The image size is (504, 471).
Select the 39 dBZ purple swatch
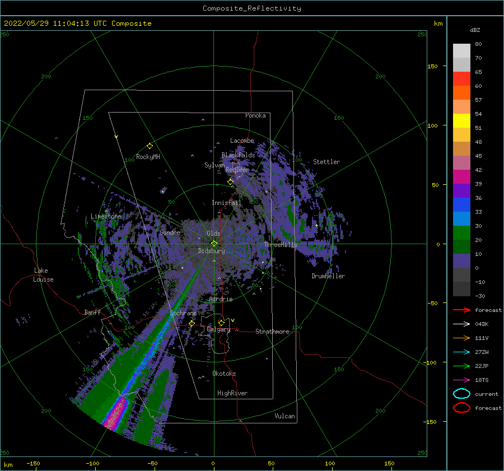[461, 190]
